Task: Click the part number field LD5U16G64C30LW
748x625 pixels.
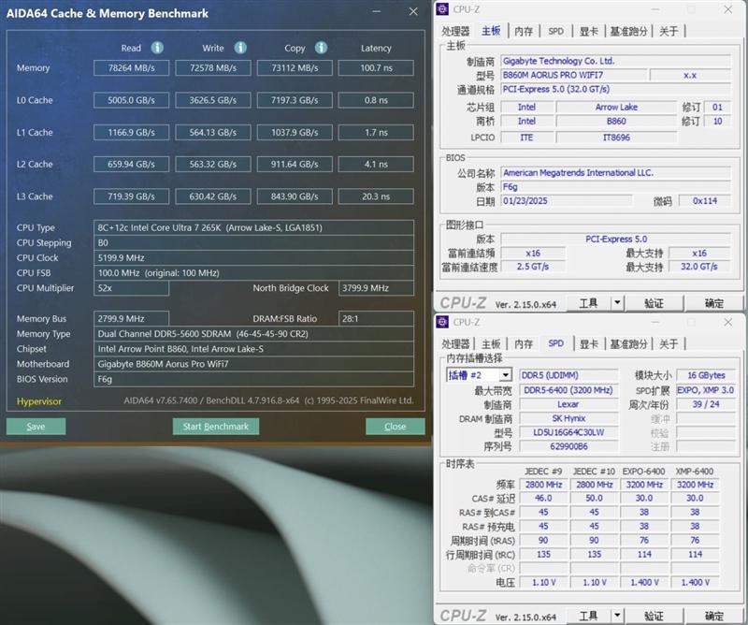Action: coord(568,432)
